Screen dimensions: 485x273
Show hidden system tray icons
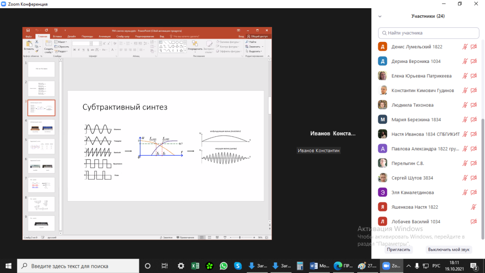[x=408, y=266]
